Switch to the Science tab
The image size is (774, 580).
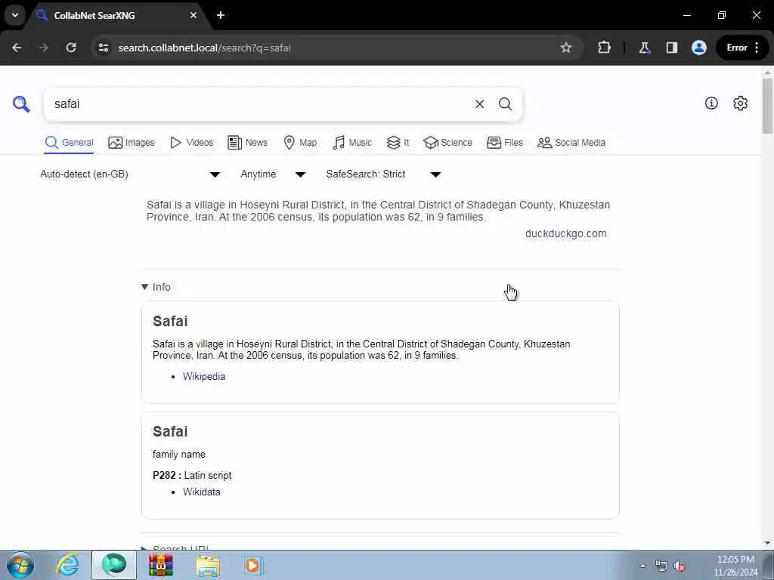(447, 143)
